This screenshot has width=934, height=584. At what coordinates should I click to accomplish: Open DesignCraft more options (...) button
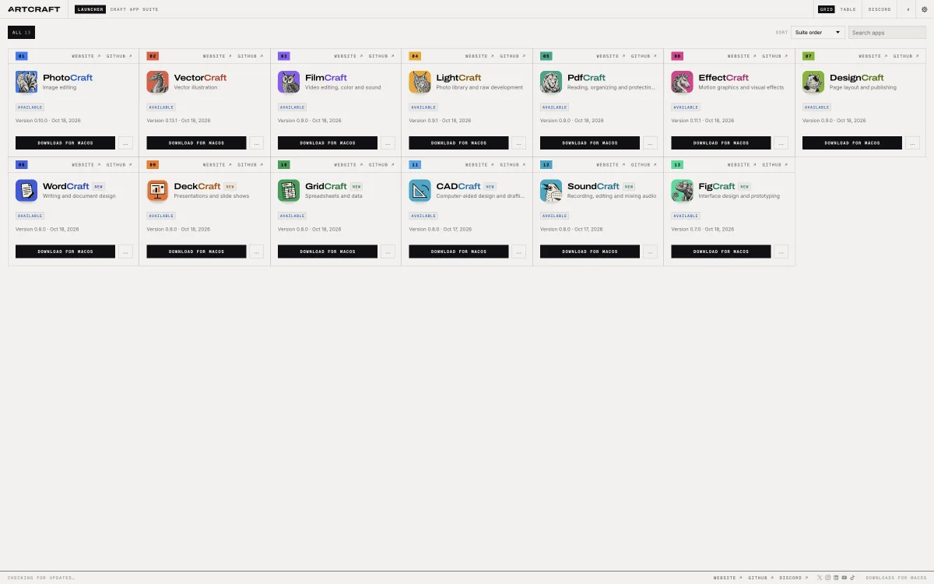tap(913, 143)
